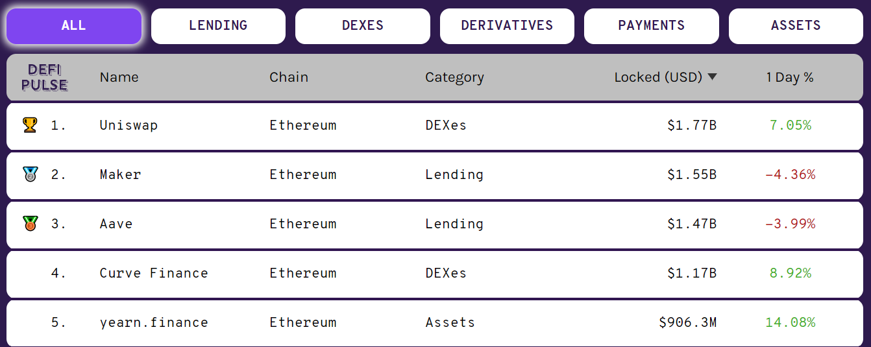Switch to the PAYMENTS tab

(651, 26)
